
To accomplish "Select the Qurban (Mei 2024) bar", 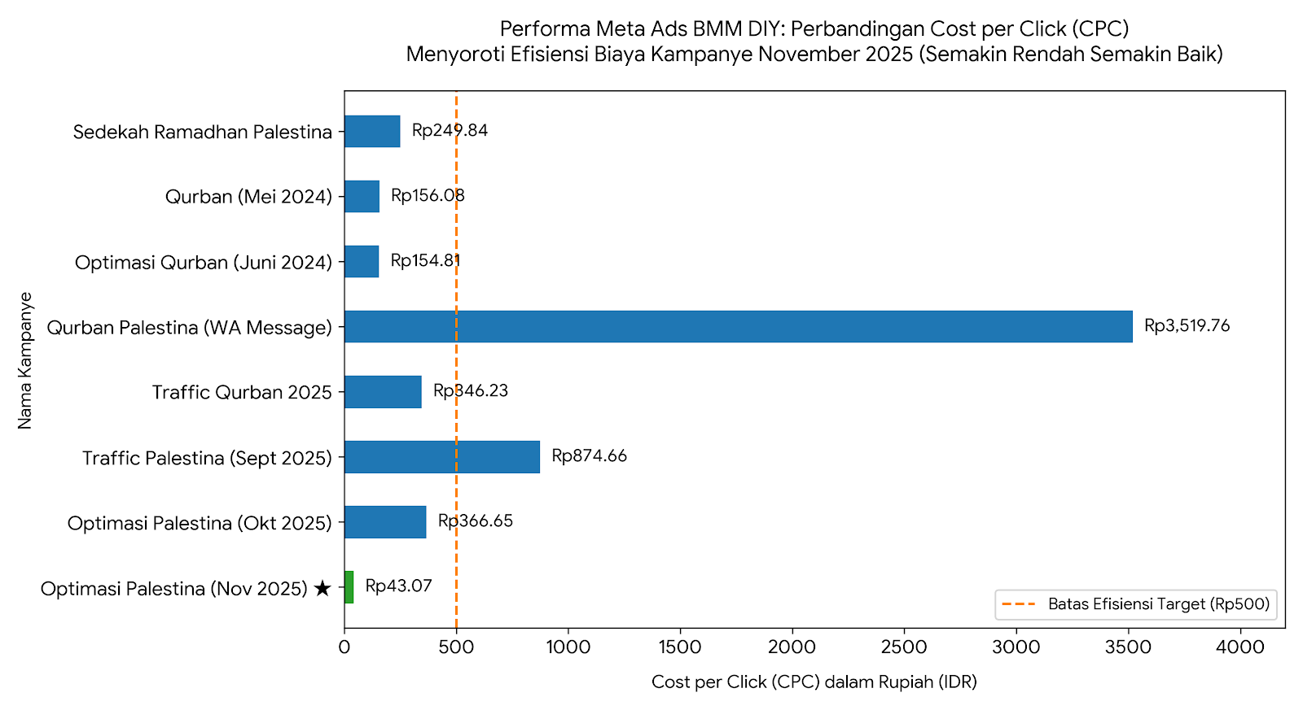I will 362,196.
